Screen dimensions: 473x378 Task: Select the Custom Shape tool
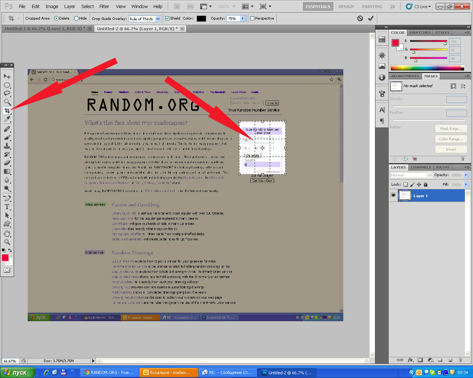click(x=7, y=224)
